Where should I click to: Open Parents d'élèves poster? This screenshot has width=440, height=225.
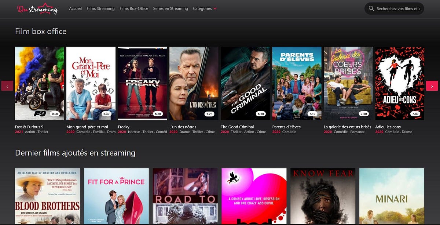pyautogui.click(x=297, y=84)
